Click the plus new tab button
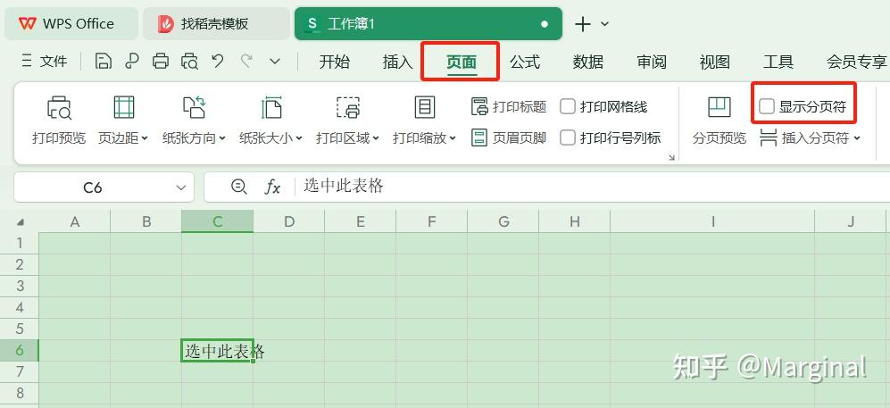 point(582,24)
